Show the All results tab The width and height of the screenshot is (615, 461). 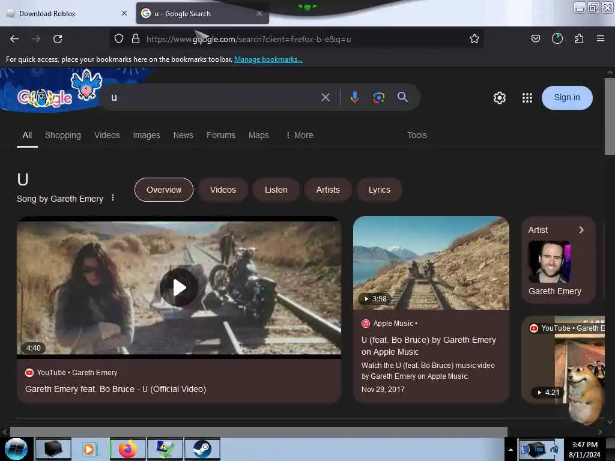click(27, 135)
